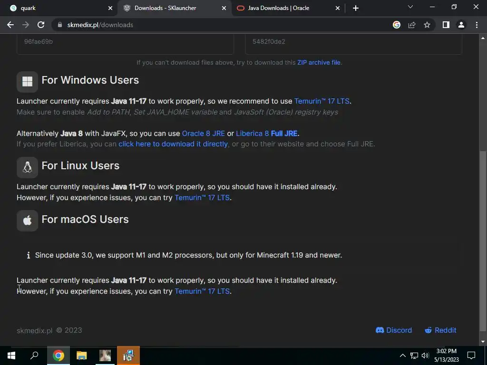487x365 pixels.
Task: Open the Discord link in footer
Action: (x=393, y=330)
